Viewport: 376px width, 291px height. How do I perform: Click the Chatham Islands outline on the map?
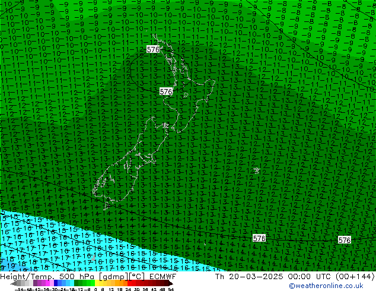[x=257, y=170]
